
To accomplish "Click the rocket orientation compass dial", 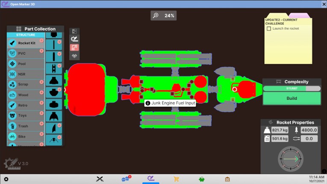I will [x=291, y=158].
